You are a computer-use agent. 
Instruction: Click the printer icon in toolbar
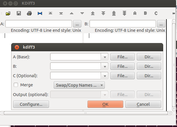point(29,13)
